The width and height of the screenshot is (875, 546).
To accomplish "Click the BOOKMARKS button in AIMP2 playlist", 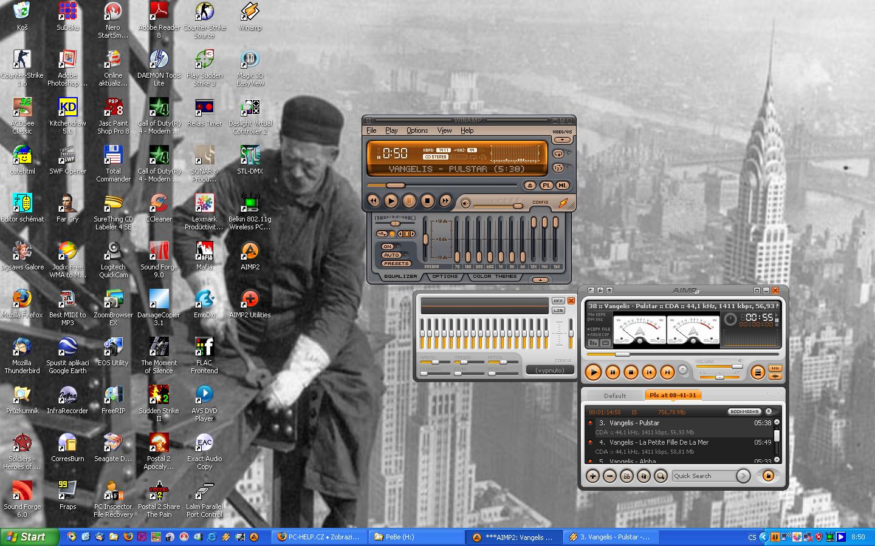I will pos(744,412).
